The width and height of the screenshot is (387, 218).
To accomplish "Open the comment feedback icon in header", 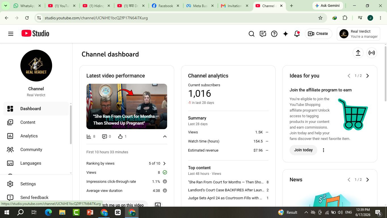I will click(x=263, y=34).
